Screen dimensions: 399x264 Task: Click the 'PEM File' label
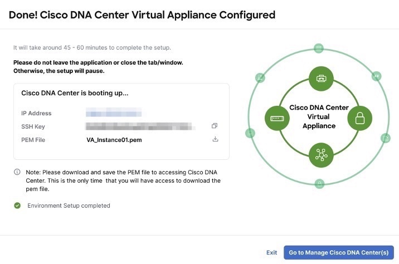point(33,140)
